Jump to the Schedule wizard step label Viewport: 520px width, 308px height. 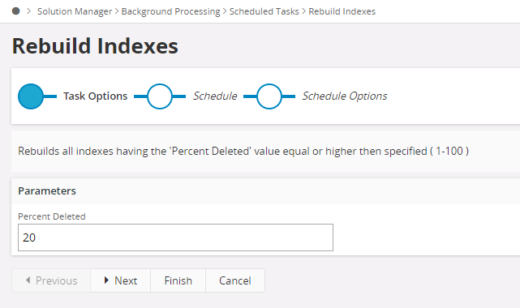215,96
